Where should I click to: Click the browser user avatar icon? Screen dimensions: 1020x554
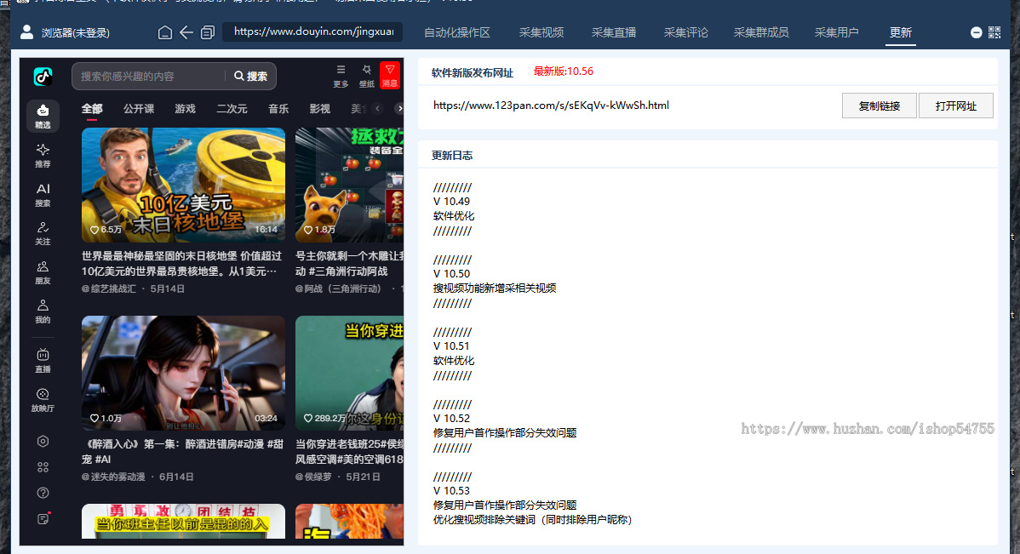tap(26, 31)
